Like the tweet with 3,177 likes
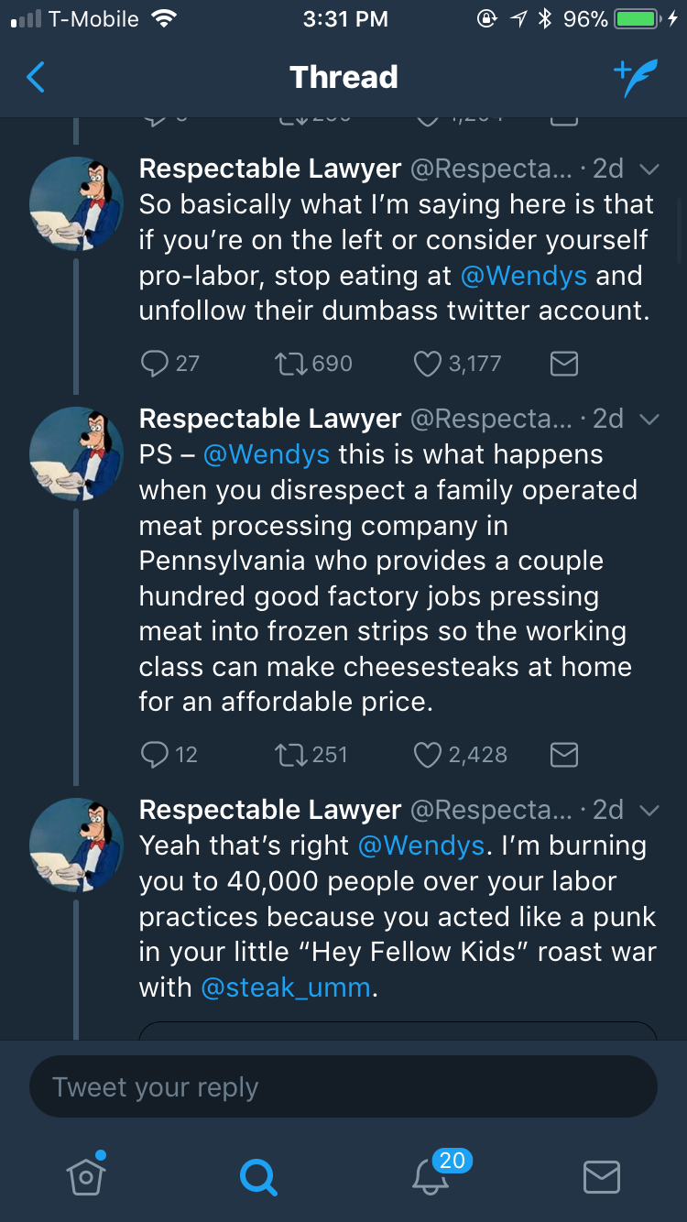 (428, 364)
